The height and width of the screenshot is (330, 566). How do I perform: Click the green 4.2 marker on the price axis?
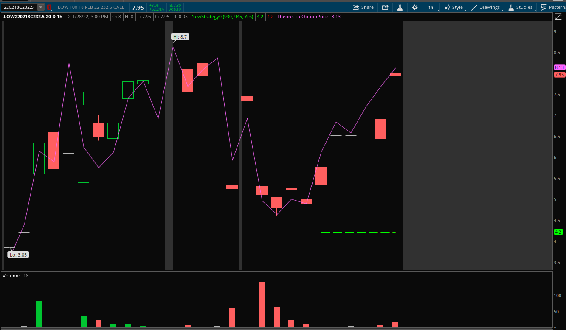[558, 232]
